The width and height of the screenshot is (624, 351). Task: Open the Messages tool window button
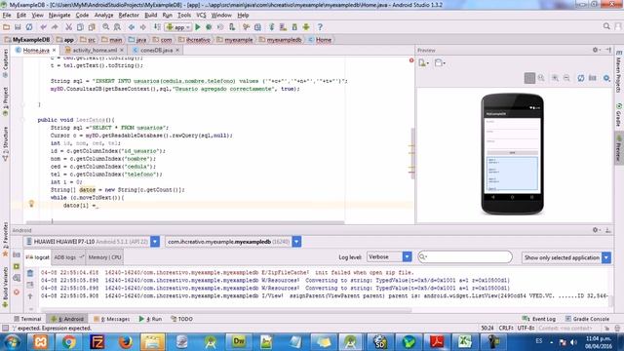tap(111, 319)
